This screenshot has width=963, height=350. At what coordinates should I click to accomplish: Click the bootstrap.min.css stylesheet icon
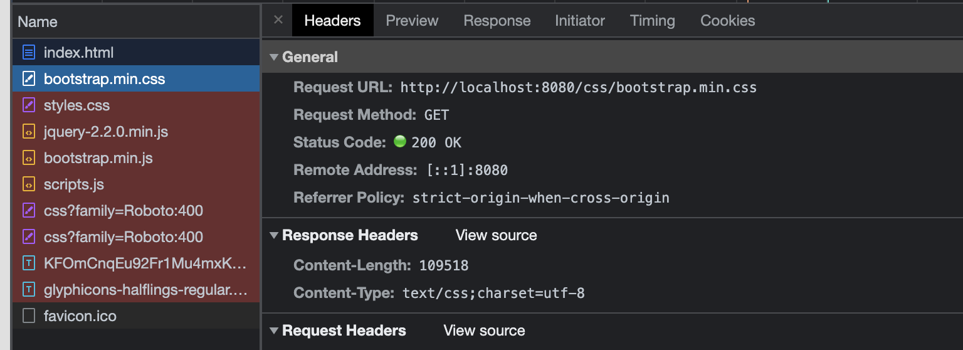coord(28,79)
